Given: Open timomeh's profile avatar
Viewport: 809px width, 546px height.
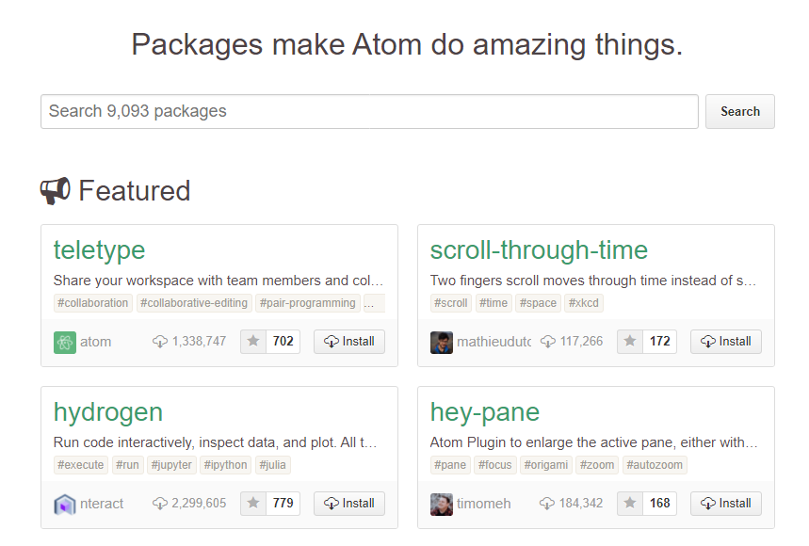Looking at the screenshot, I should 442,505.
